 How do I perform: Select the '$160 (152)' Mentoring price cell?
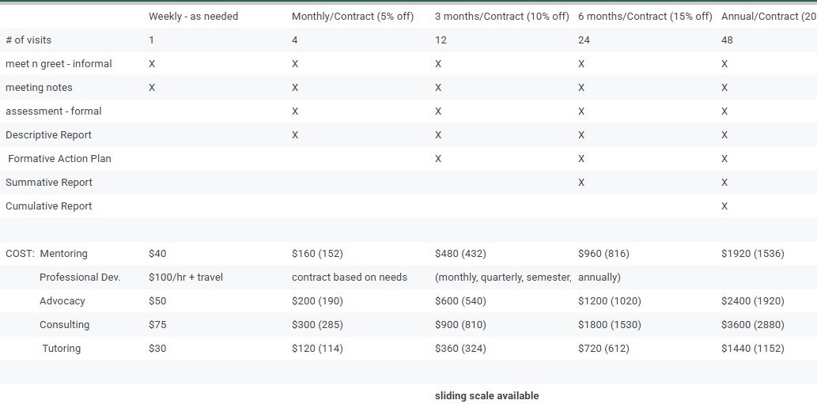click(x=317, y=254)
